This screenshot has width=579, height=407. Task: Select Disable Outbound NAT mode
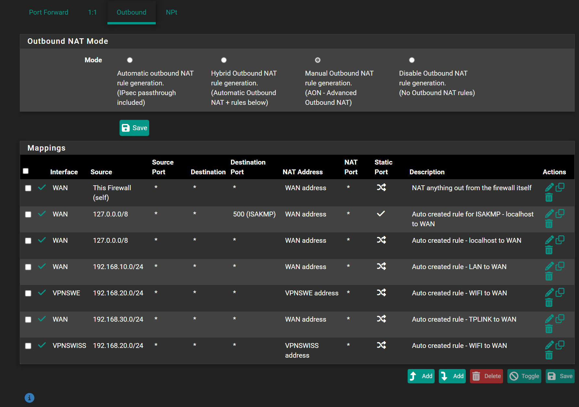[412, 60]
